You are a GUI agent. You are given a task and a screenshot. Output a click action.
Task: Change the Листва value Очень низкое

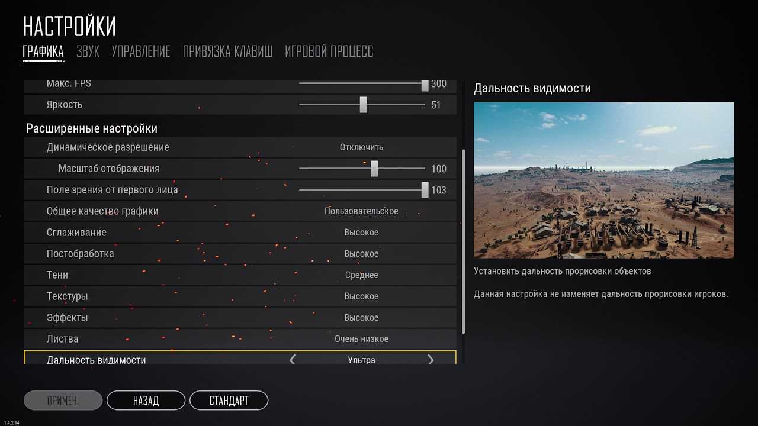(x=361, y=339)
